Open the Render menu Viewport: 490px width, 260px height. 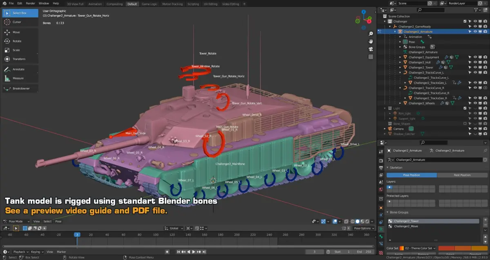(30, 4)
